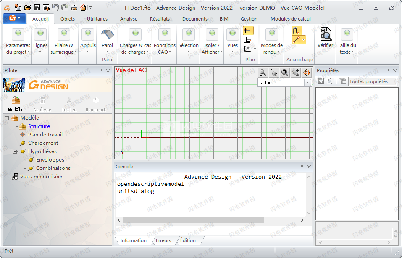Viewport: 402px width, 258px height.
Task: Click the second work plane grid icon
Action: pyautogui.click(x=247, y=40)
